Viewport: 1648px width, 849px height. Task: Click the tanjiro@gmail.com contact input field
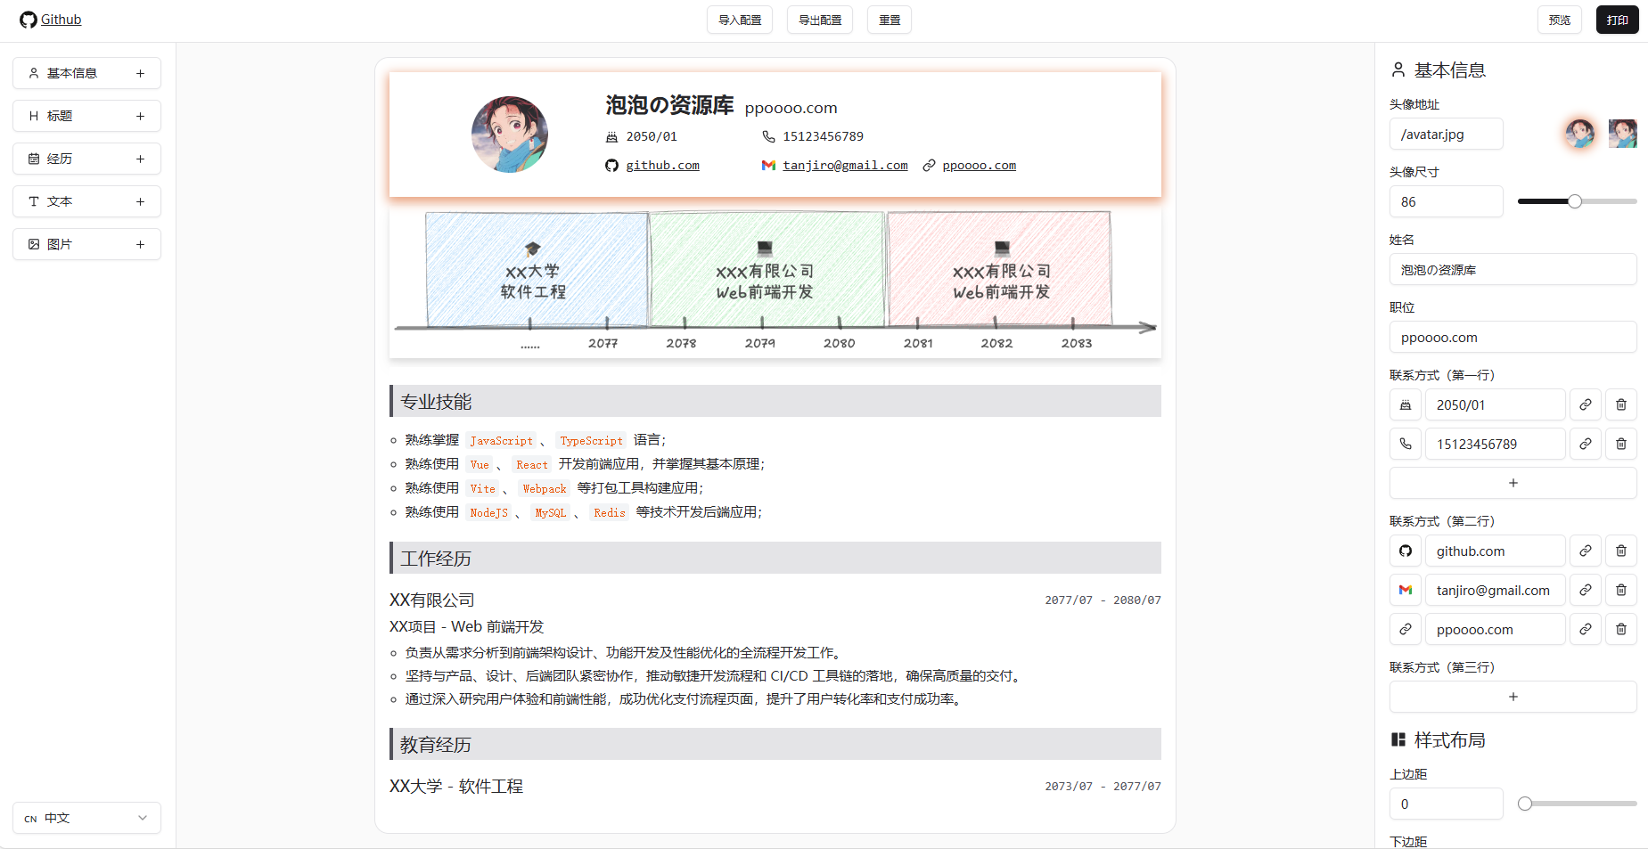(x=1495, y=590)
